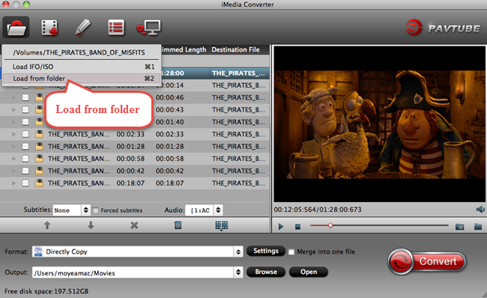Click the monitor search icon in toolbar

point(149,28)
